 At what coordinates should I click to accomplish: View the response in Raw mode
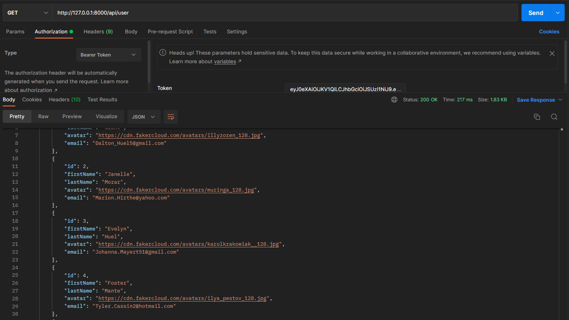[x=43, y=116]
